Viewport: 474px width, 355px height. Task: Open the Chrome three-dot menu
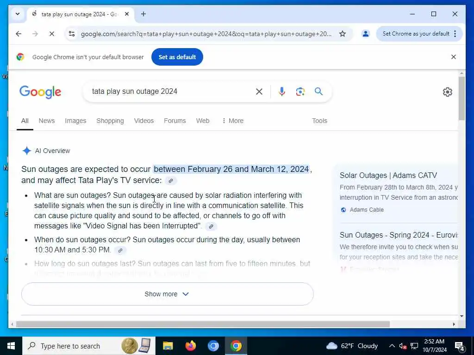point(455,34)
